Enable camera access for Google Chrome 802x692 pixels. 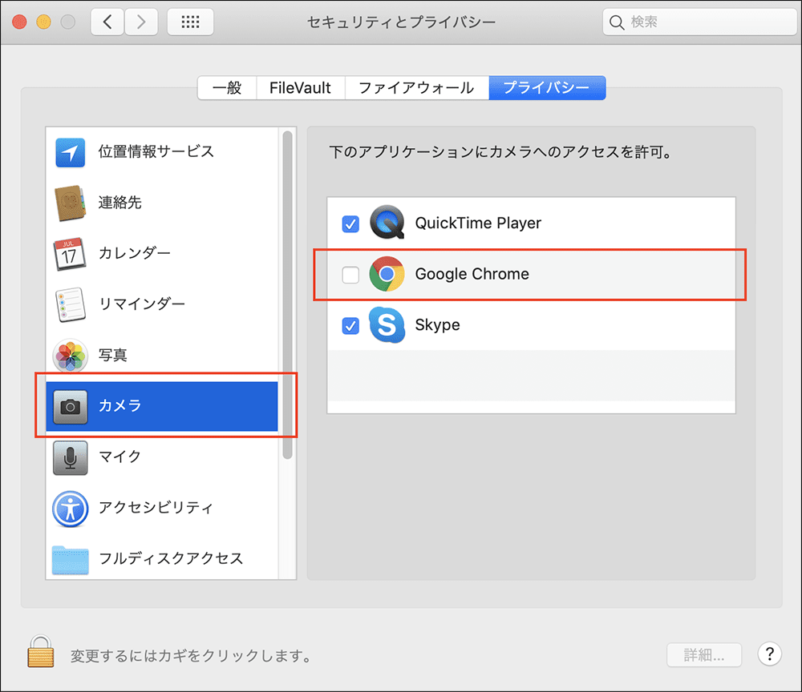coord(350,275)
